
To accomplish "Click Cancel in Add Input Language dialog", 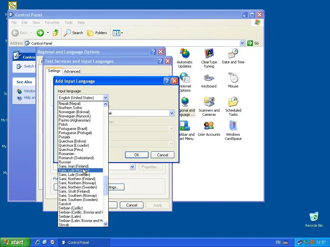I will point(162,155).
